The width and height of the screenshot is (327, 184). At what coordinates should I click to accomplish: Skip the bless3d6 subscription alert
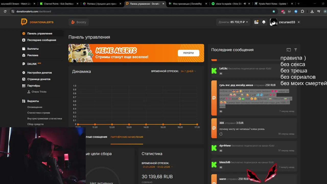tap(221, 167)
